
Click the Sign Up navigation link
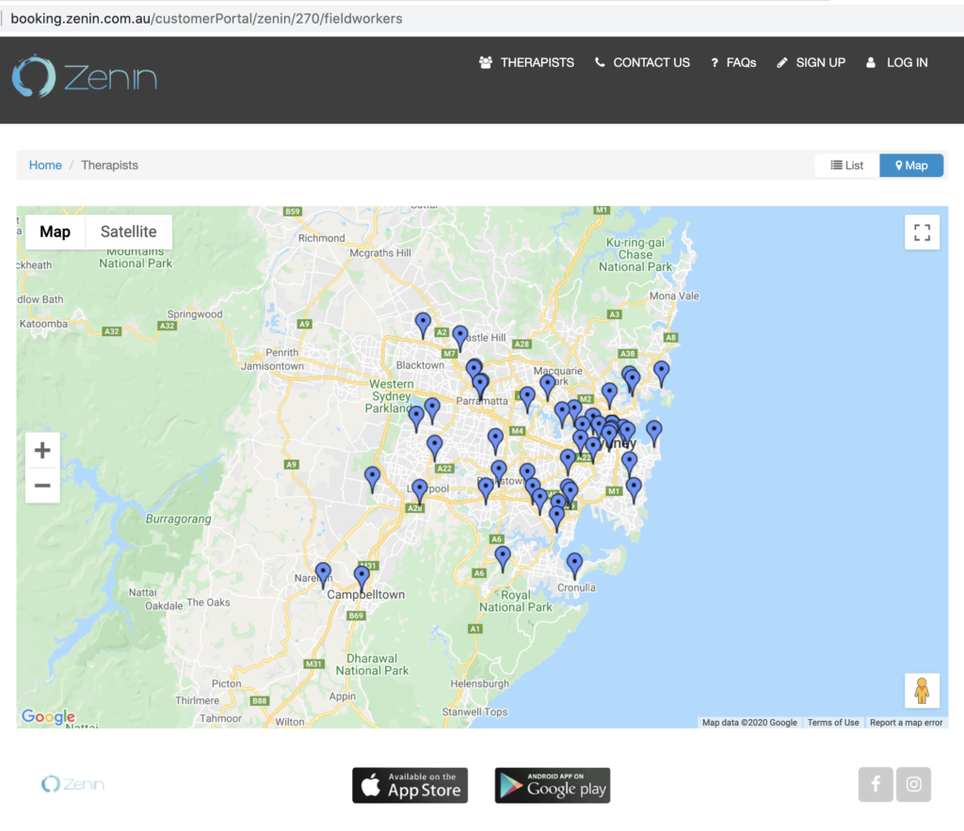[811, 63]
